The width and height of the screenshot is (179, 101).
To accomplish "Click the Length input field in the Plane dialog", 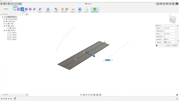I will point(170,28).
